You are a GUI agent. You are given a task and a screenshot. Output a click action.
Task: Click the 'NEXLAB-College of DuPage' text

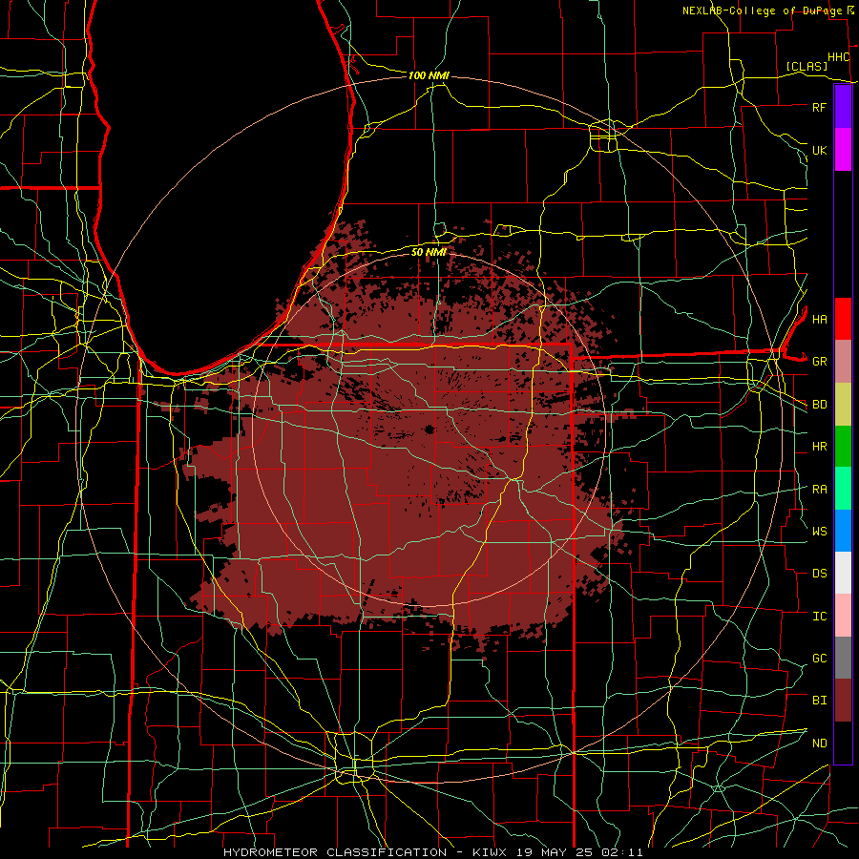[762, 10]
